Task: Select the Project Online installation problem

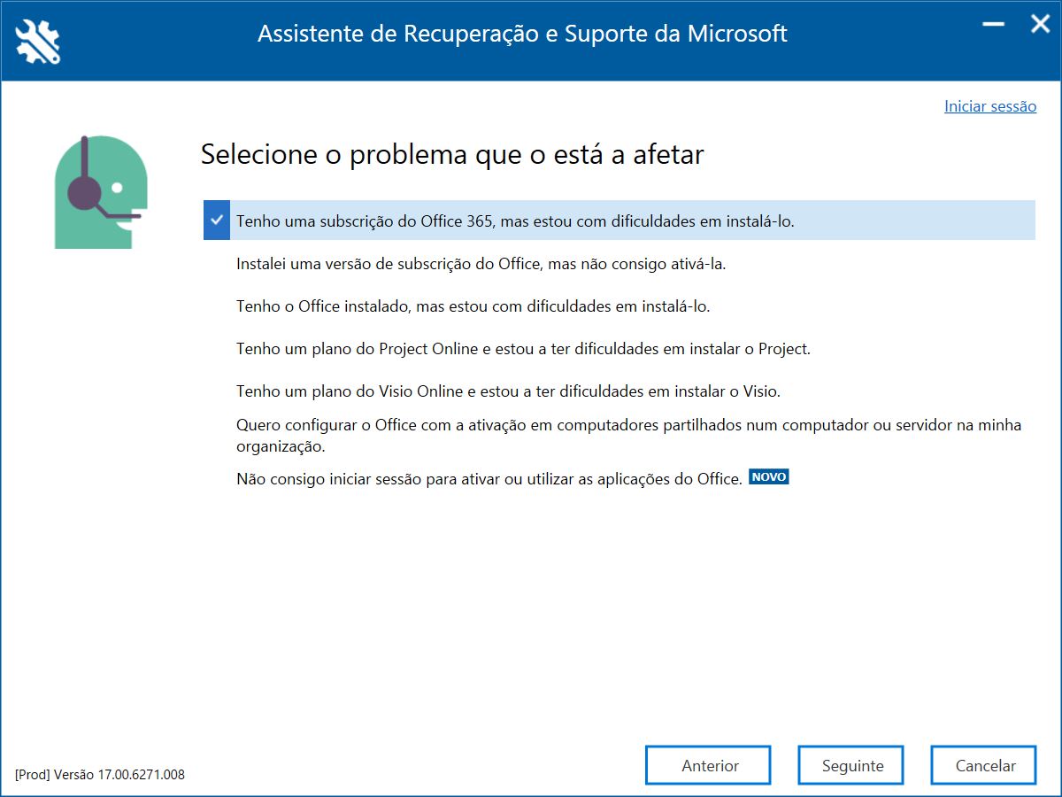Action: pos(523,349)
